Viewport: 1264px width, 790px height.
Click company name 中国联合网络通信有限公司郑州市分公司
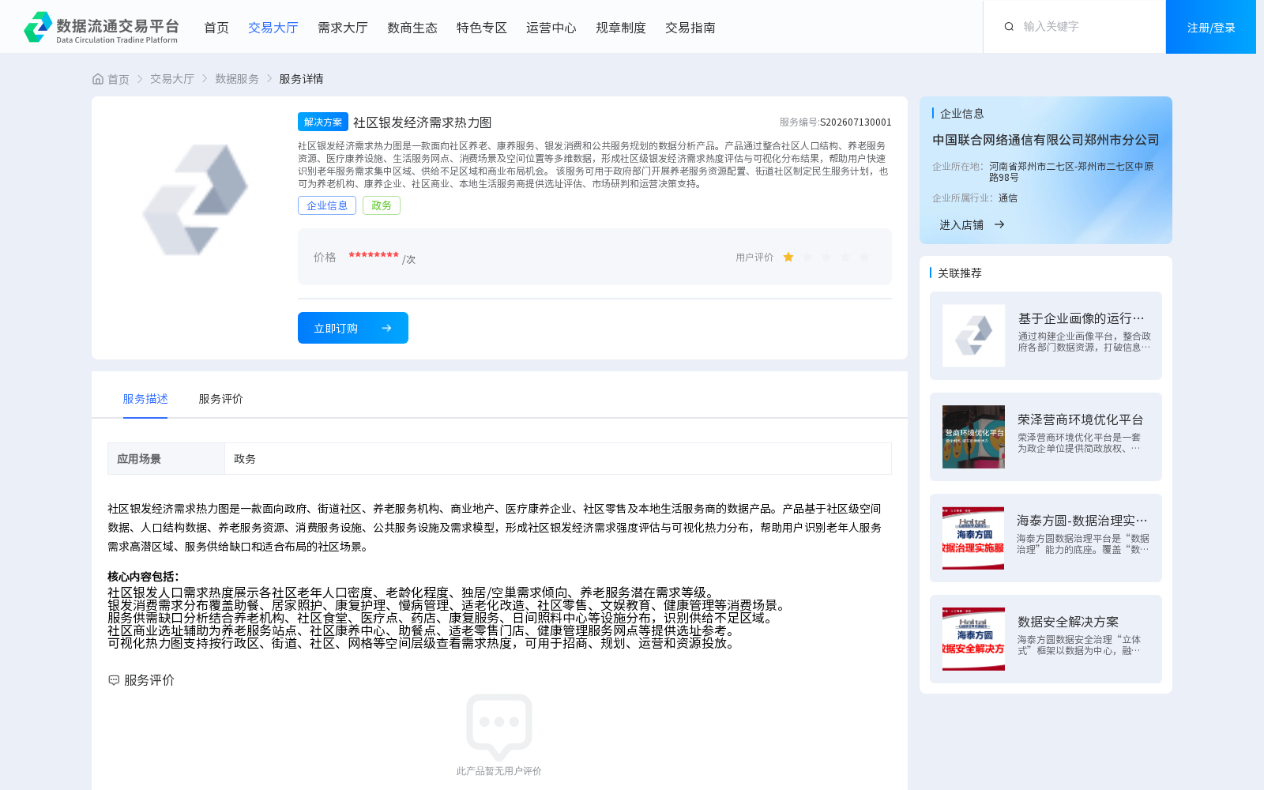1046,140
